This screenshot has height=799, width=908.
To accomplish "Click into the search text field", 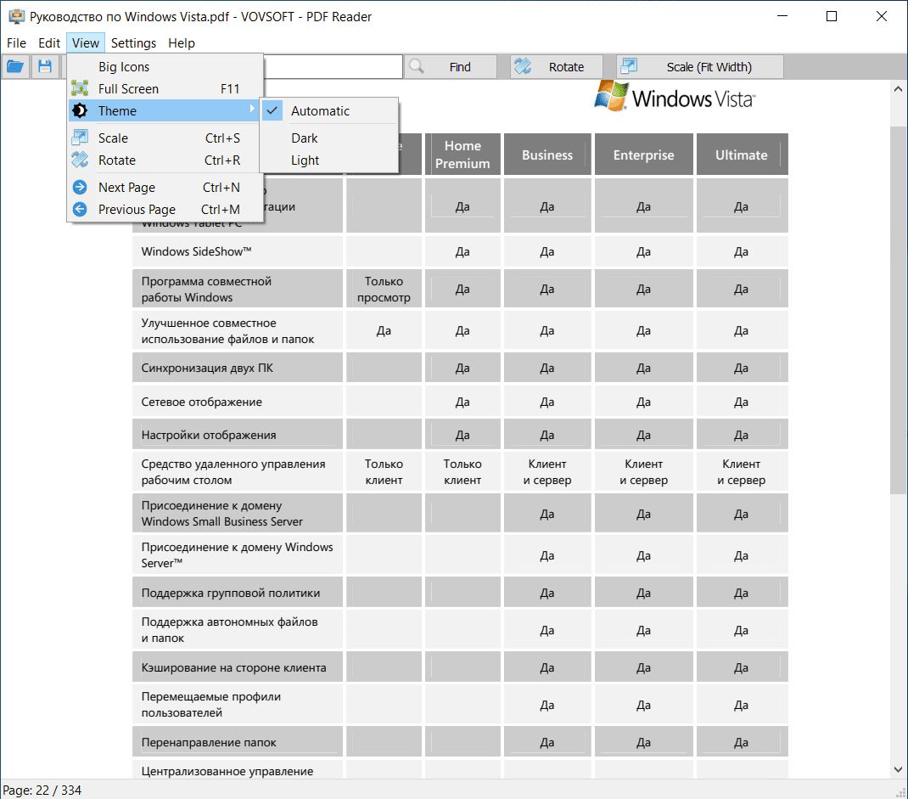I will coord(333,66).
